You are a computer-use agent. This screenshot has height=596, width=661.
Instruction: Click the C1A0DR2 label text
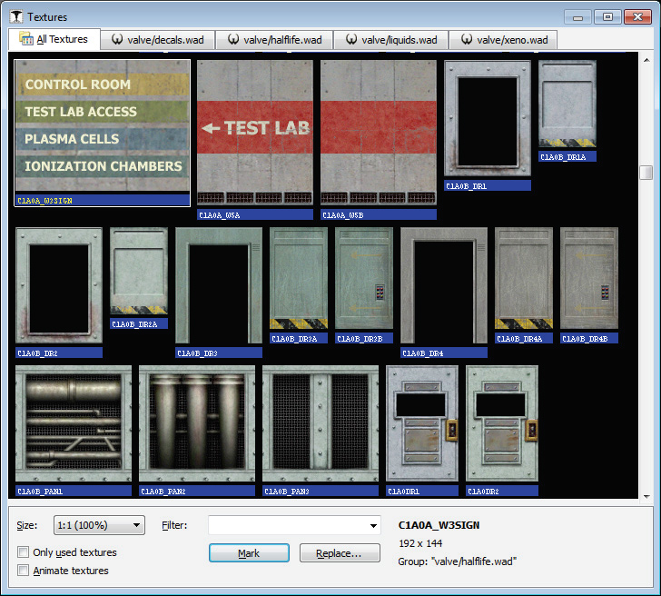483,492
